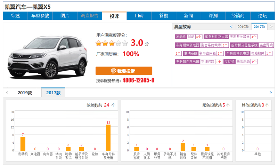The height and width of the screenshot is (166, 278).
Task: Open the 经销商 tab
Action: coord(238,16)
